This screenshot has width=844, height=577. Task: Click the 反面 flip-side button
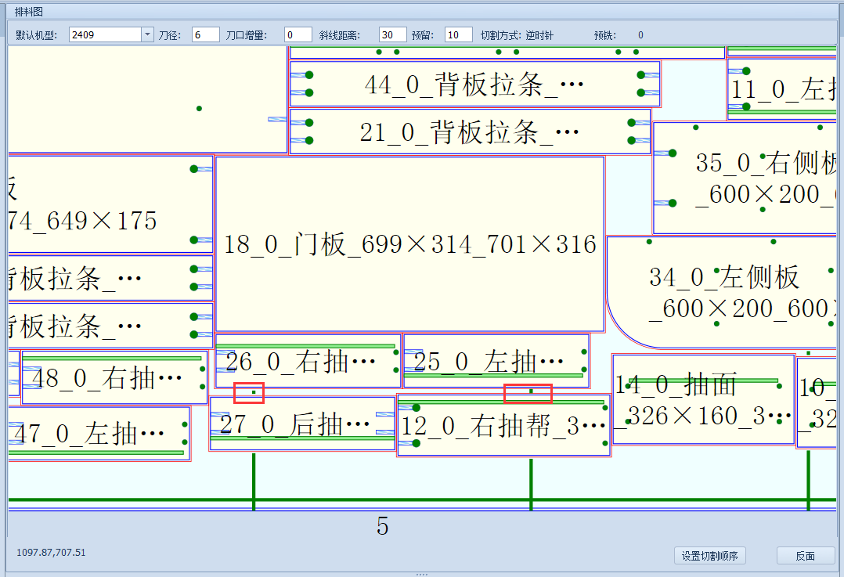coord(805,556)
